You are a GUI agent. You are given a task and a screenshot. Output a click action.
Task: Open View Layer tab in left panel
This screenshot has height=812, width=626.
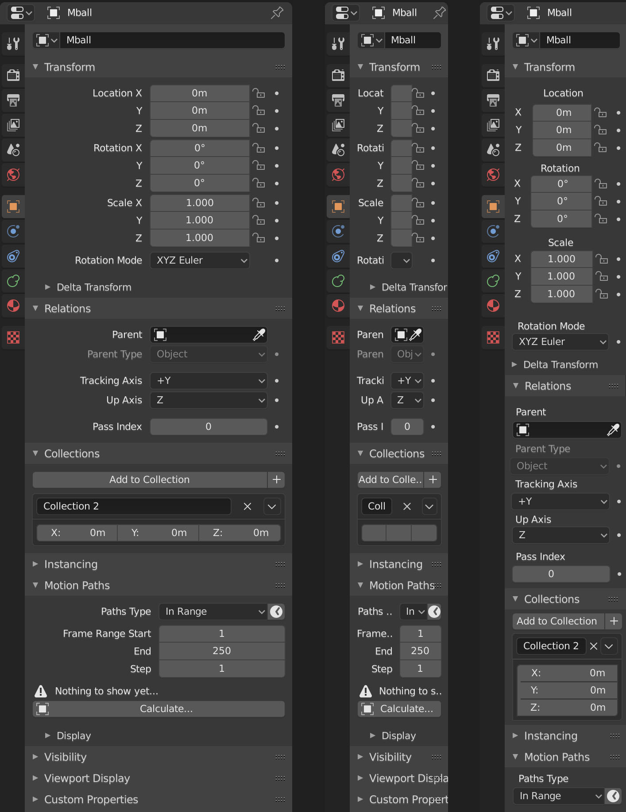click(13, 125)
